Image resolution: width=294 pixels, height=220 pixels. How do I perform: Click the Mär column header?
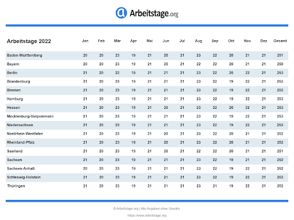pos(117,41)
